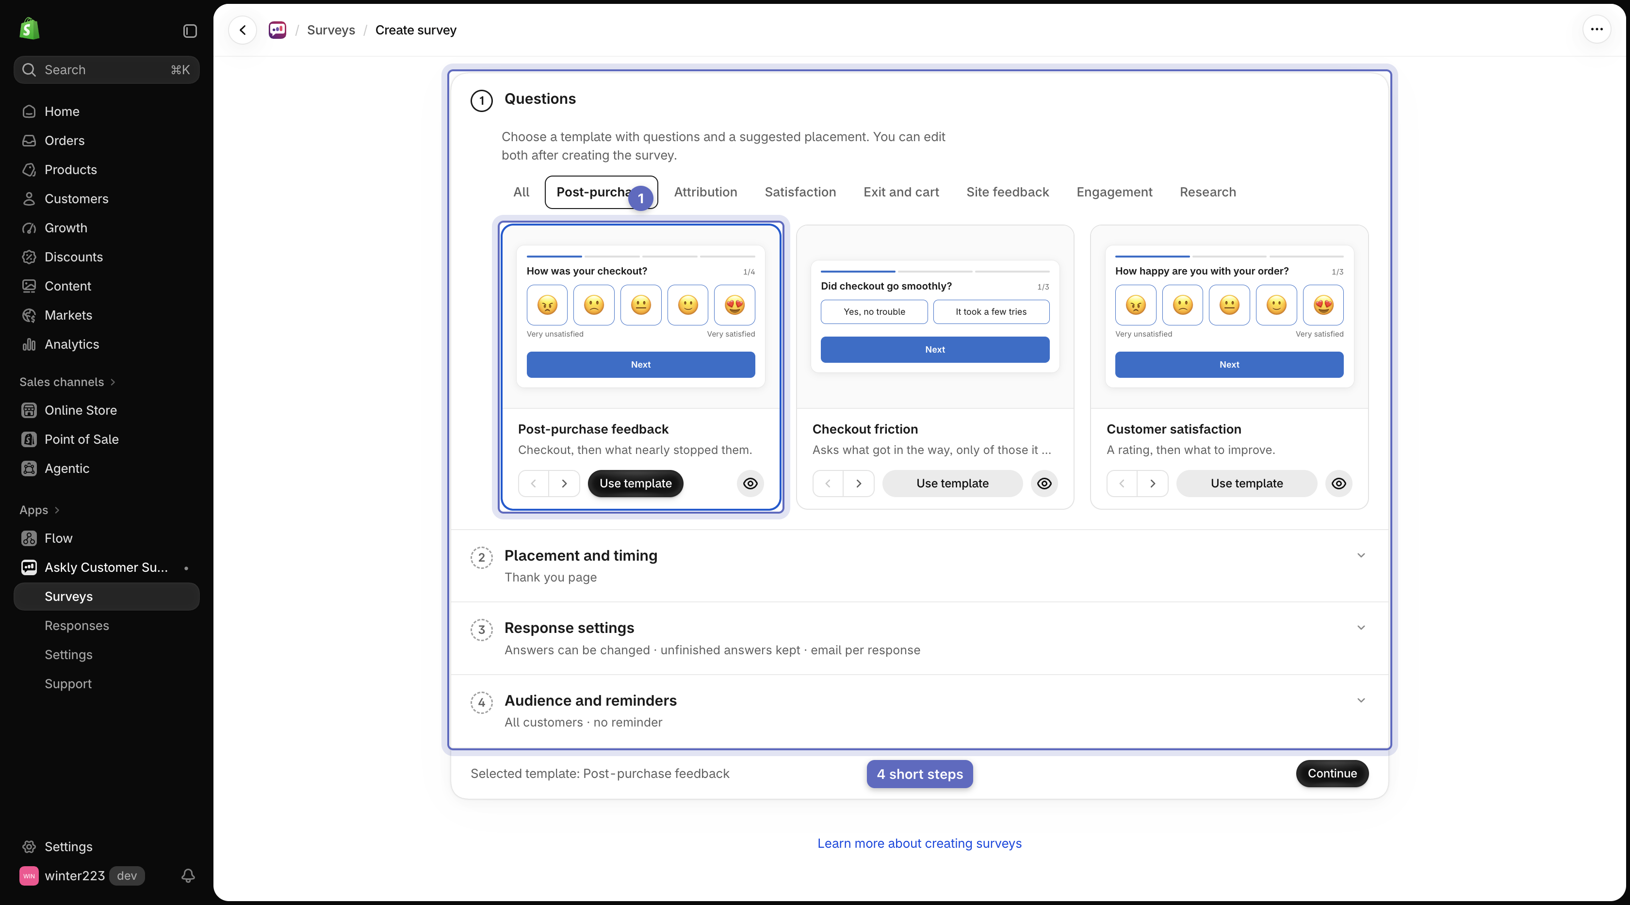Click Use template for Checkout friction
Screen dimensions: 1630x905
(952, 483)
